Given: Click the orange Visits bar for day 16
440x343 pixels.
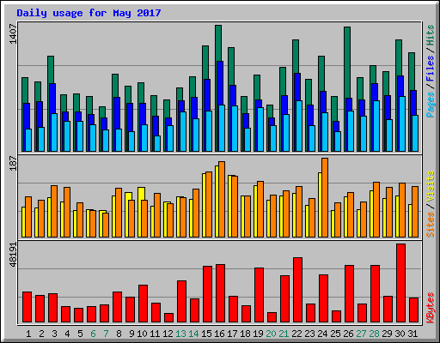Looking at the screenshot, I should [x=222, y=199].
